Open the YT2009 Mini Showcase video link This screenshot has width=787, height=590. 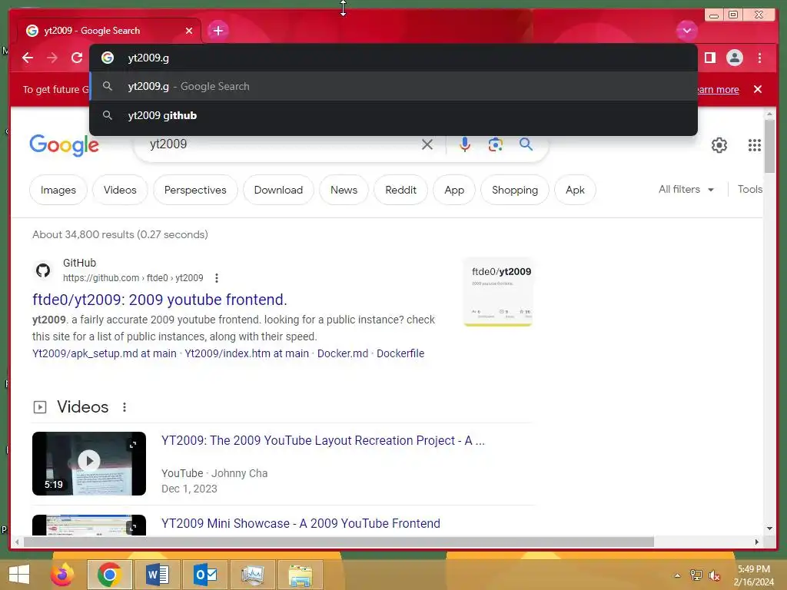pos(301,523)
